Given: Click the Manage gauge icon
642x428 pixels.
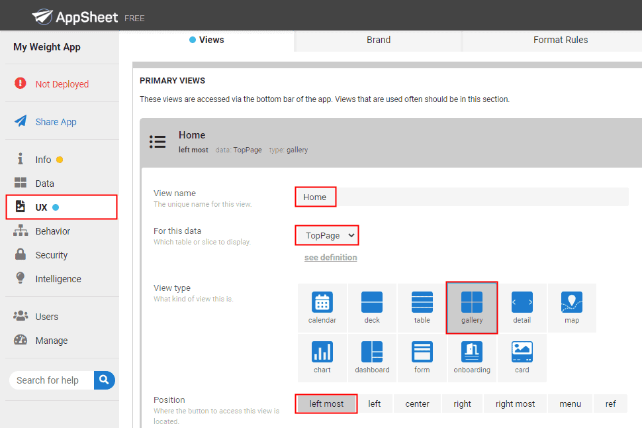Looking at the screenshot, I should (21, 339).
